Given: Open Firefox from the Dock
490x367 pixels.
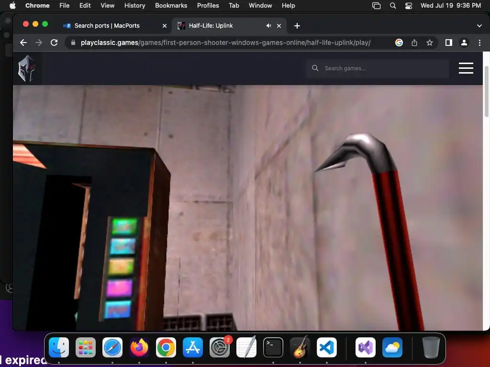Looking at the screenshot, I should click(x=139, y=347).
